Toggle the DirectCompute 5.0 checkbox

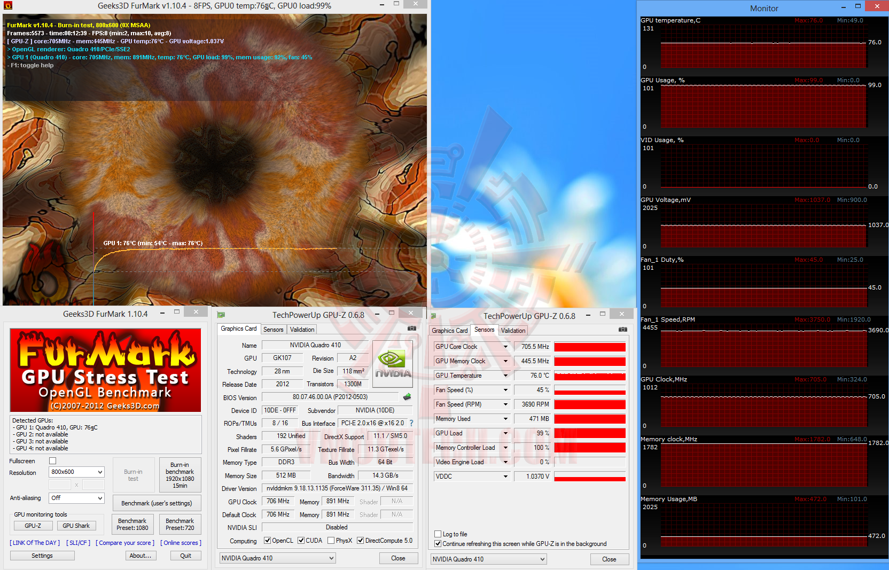tap(361, 541)
